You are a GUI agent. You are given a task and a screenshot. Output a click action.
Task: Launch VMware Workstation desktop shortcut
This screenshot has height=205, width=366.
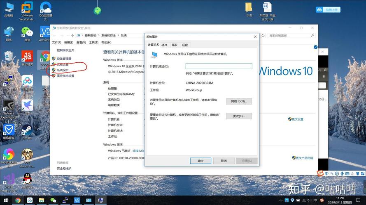pos(27,11)
